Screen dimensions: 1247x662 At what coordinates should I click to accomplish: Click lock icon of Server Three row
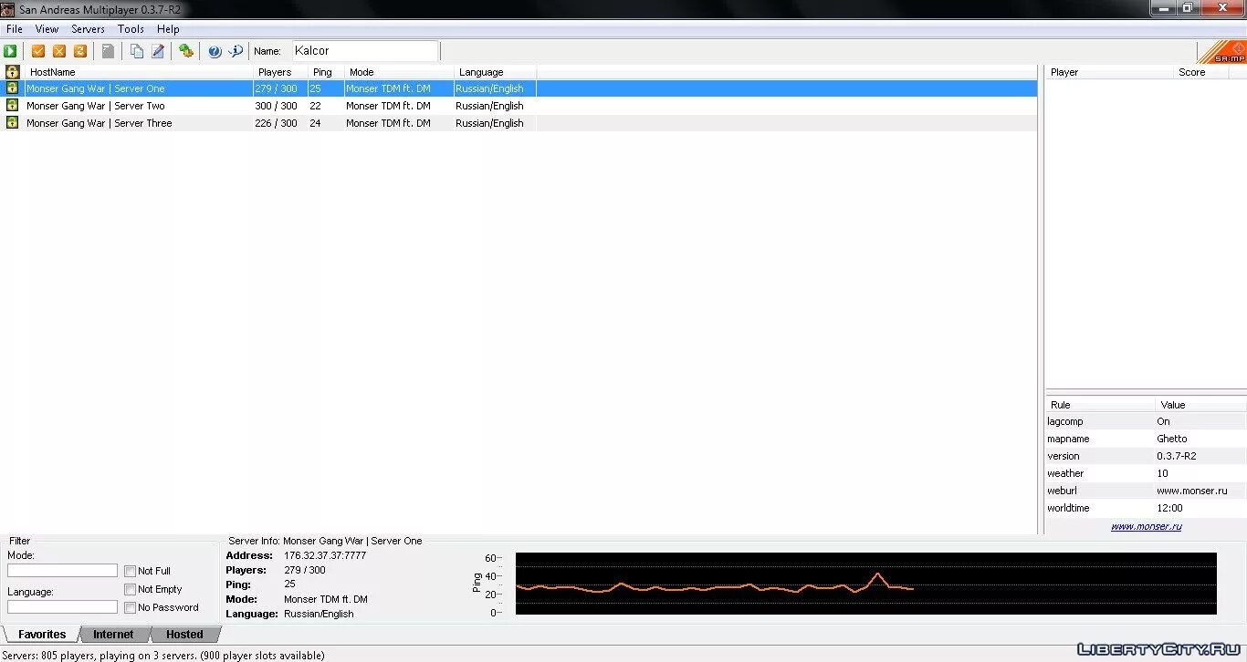(x=13, y=123)
